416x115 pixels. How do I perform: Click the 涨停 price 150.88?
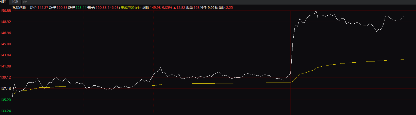pyautogui.click(x=62, y=8)
